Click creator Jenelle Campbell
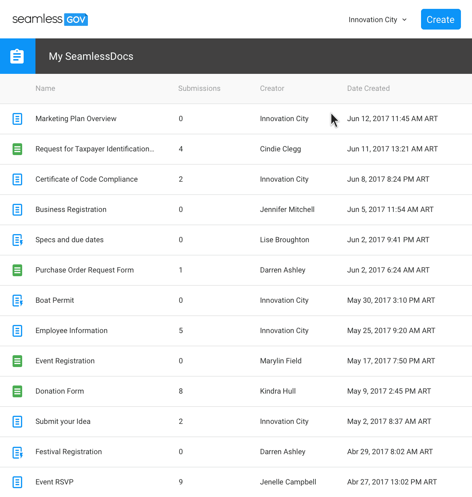 tap(288, 482)
